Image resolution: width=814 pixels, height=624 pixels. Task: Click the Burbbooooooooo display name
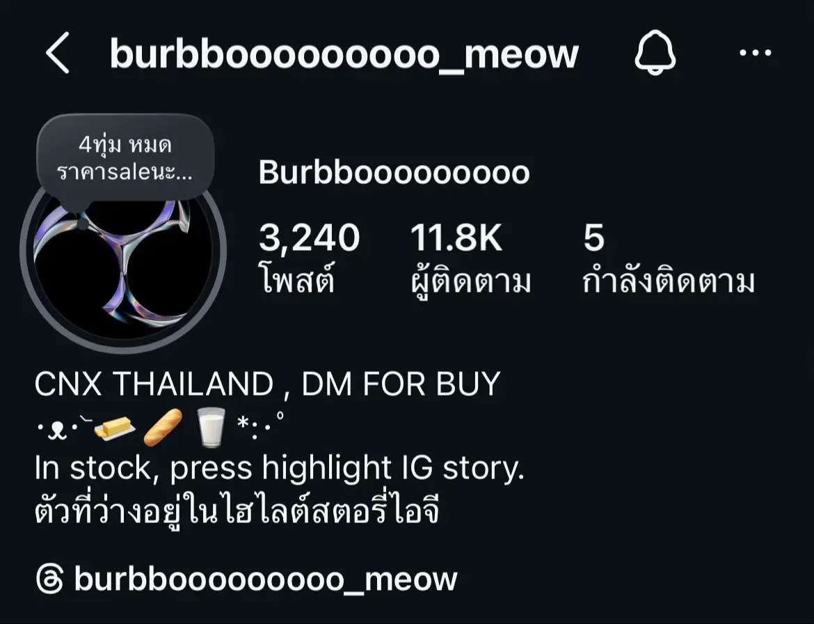pyautogui.click(x=394, y=172)
